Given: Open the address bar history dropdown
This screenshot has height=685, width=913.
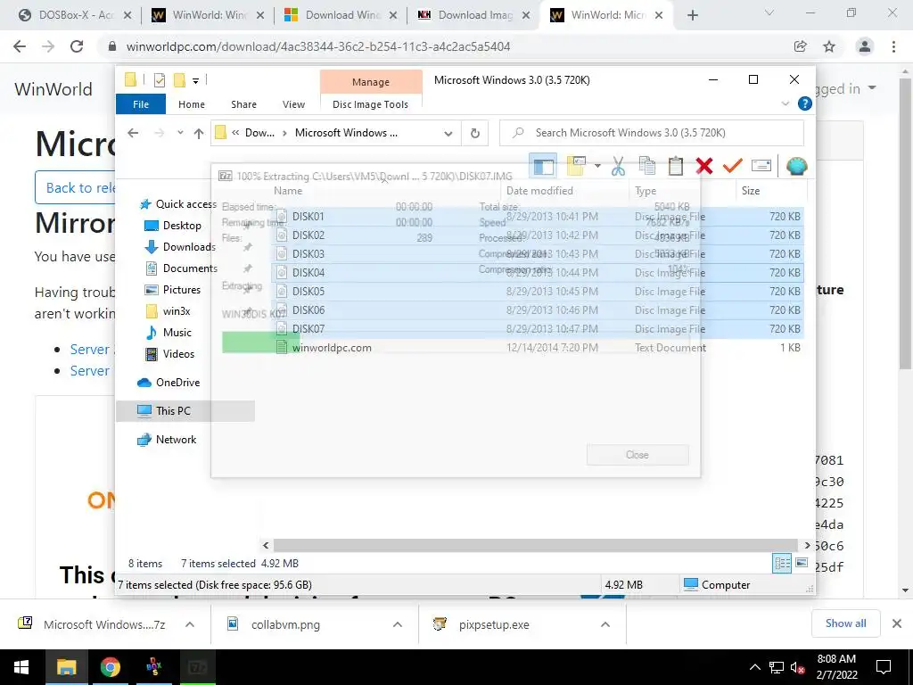Looking at the screenshot, I should (448, 134).
